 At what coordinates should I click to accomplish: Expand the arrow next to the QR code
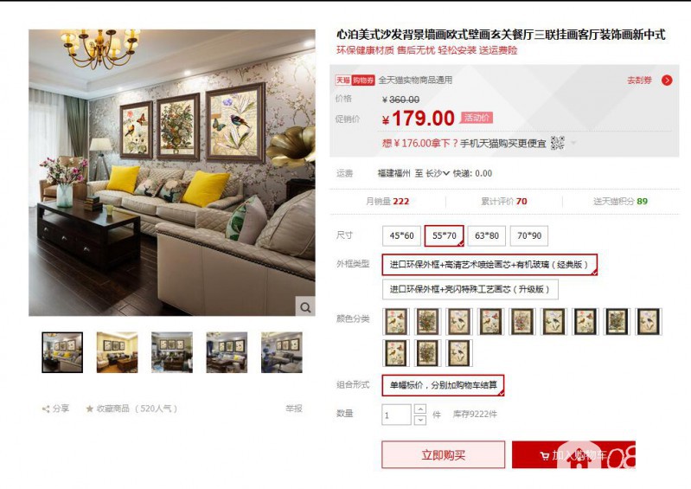[573, 143]
